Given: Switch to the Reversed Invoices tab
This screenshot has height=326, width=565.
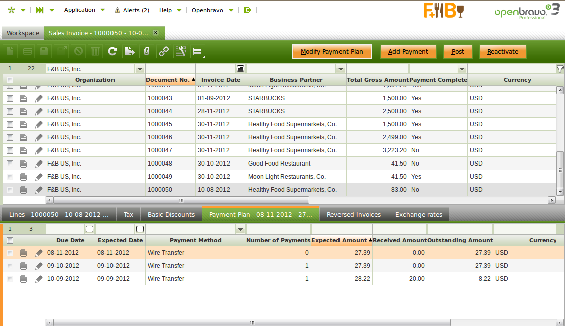Looking at the screenshot, I should pos(354,214).
